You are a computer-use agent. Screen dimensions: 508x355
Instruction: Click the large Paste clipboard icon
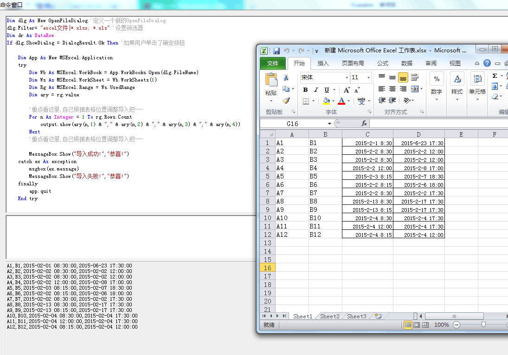271,80
